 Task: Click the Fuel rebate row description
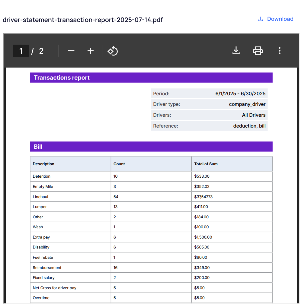pos(43,258)
